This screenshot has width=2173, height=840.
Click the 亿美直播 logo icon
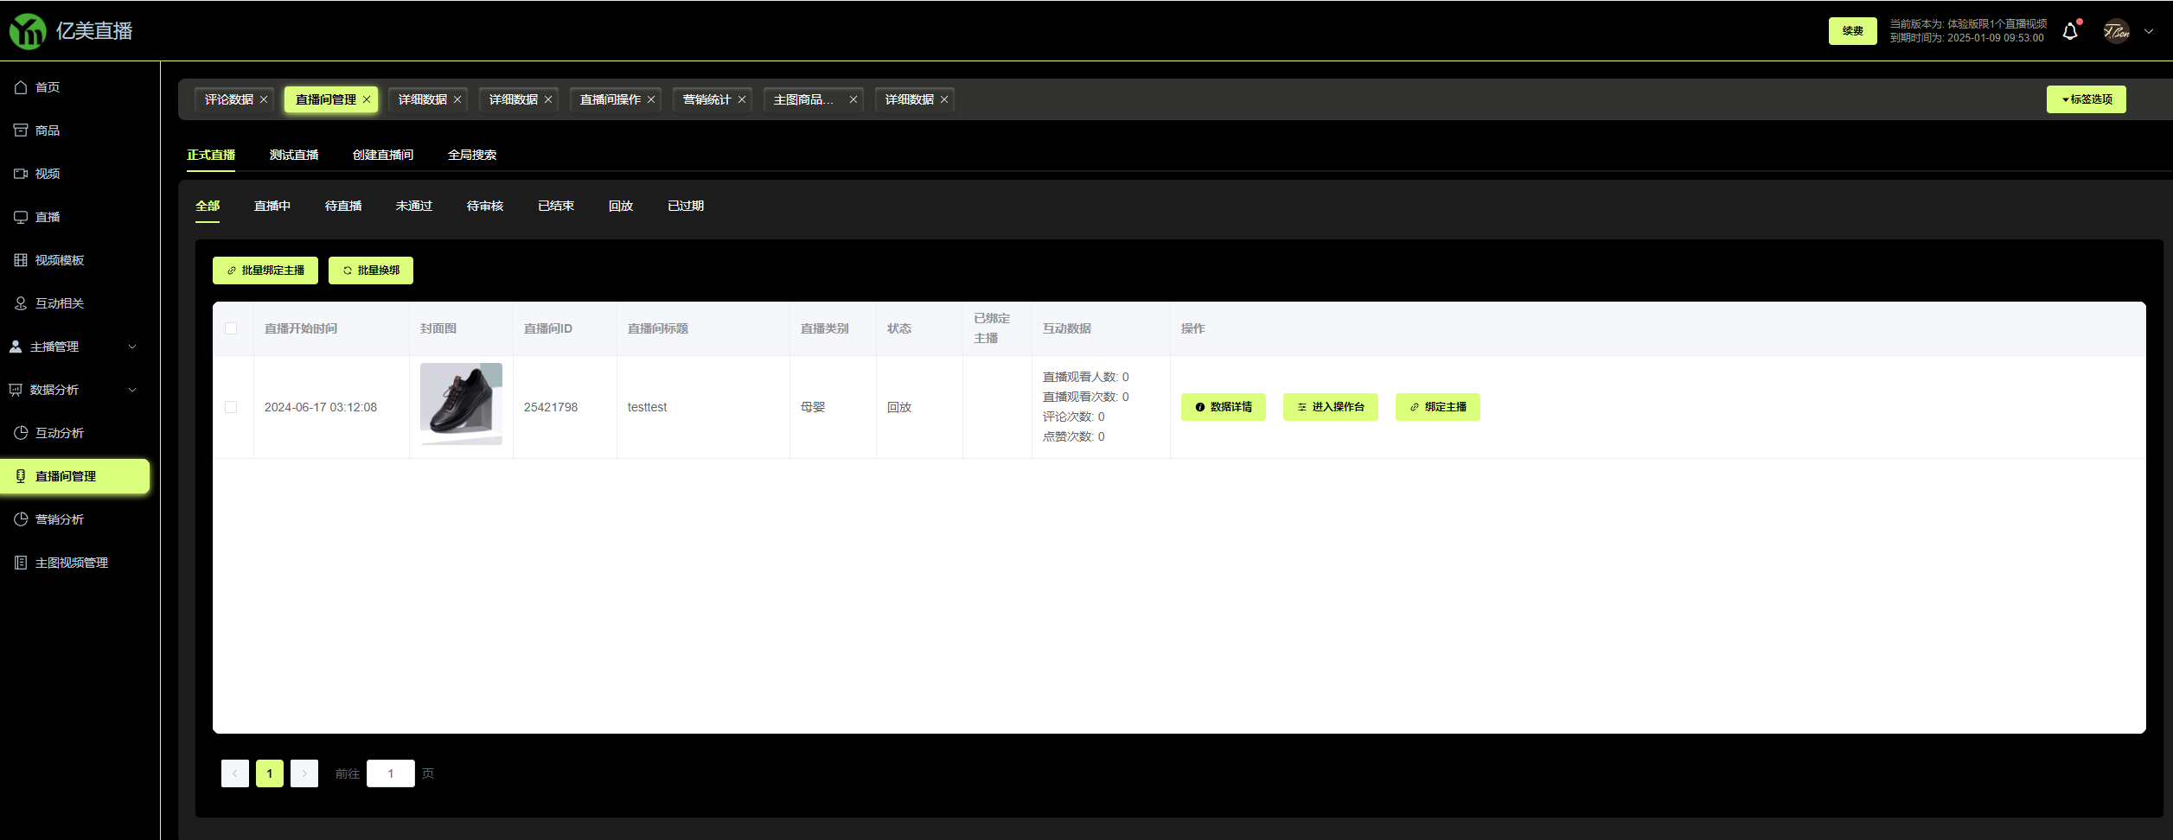tap(28, 32)
